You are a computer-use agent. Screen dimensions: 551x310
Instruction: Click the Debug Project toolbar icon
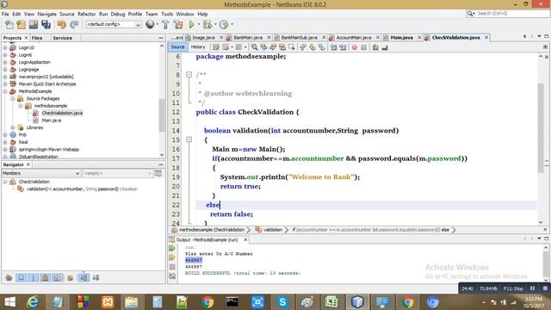(207, 25)
